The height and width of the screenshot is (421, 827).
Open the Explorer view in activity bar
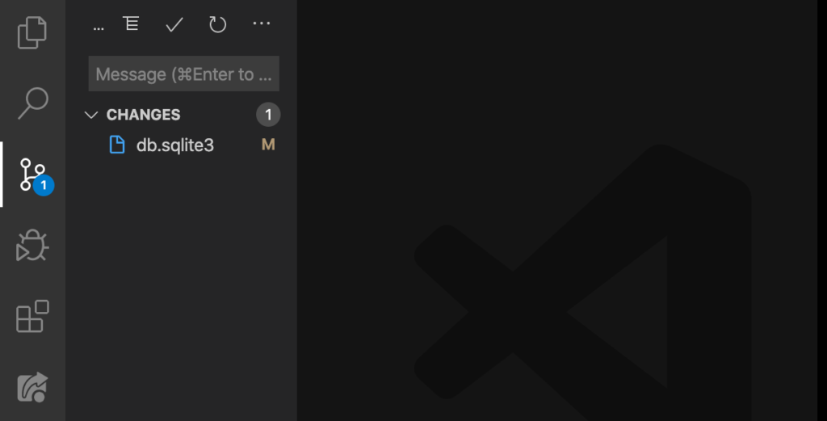pos(32,32)
